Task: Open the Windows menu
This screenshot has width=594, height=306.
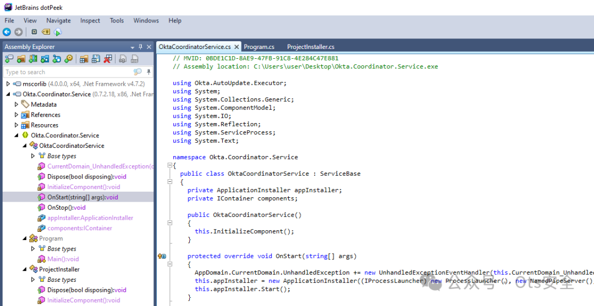Action: (146, 20)
